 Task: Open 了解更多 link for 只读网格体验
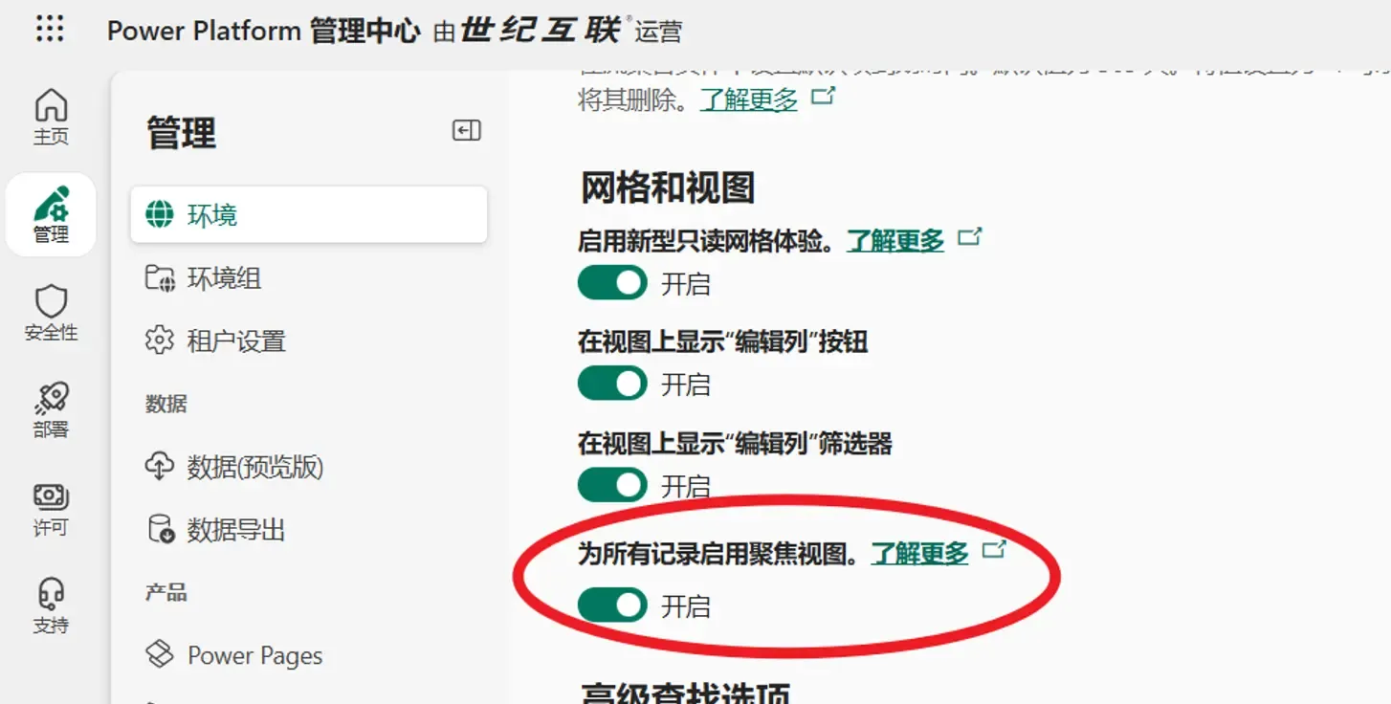pyautogui.click(x=894, y=240)
